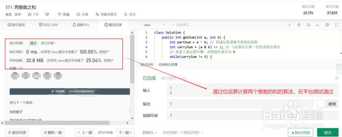Open the 题目描述 tab
Image resolution: width=342 pixels, height=137 pixels.
tap(16, 25)
